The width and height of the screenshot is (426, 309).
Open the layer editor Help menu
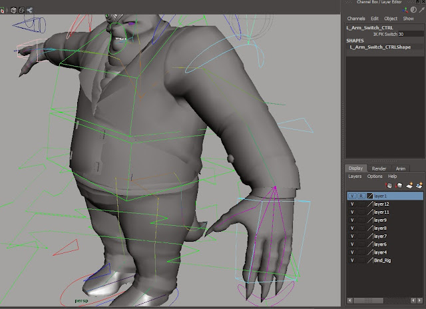tap(392, 176)
